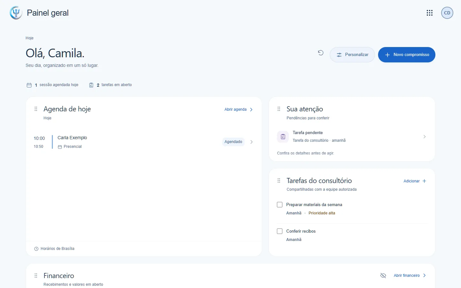Hide the Financeiro values with the eye icon
461x288 pixels.
tap(383, 276)
